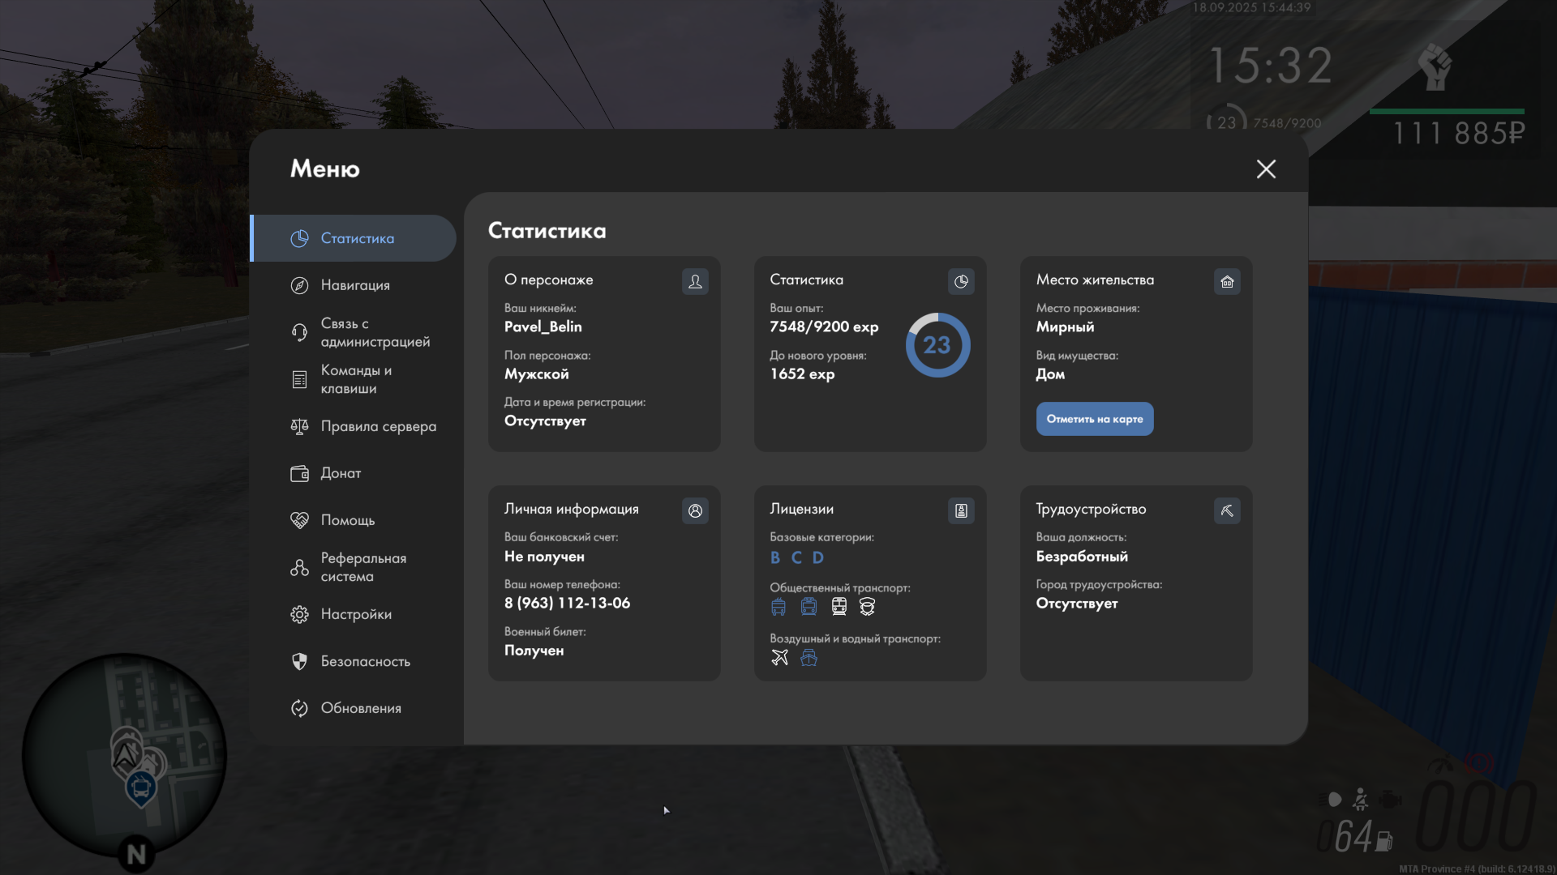Click the user icon in the Личная информация card

[x=695, y=510]
